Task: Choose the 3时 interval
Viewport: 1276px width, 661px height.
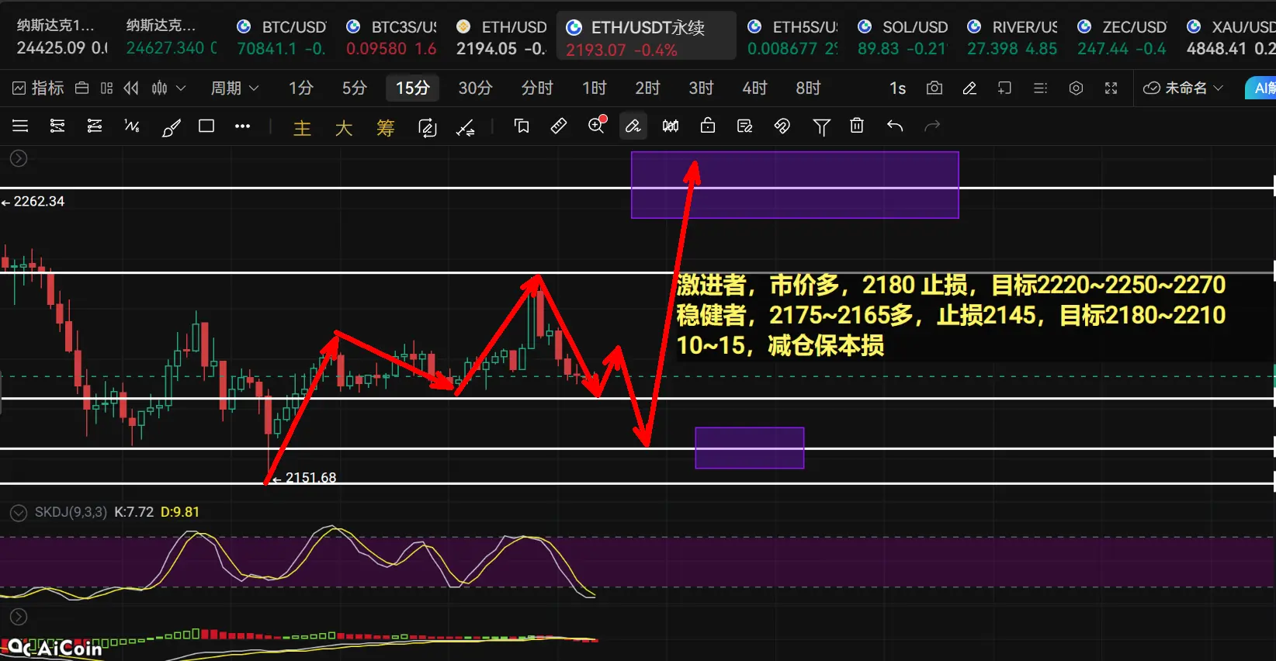Action: pyautogui.click(x=701, y=88)
